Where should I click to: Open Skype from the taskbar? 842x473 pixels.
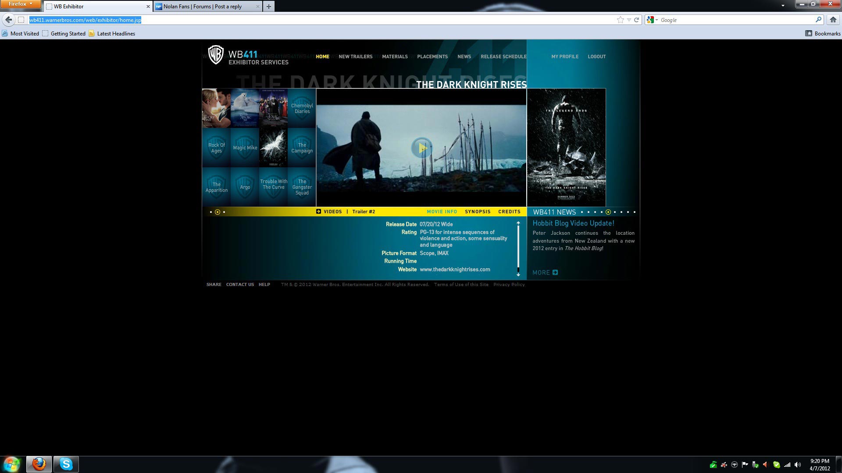[x=66, y=464]
